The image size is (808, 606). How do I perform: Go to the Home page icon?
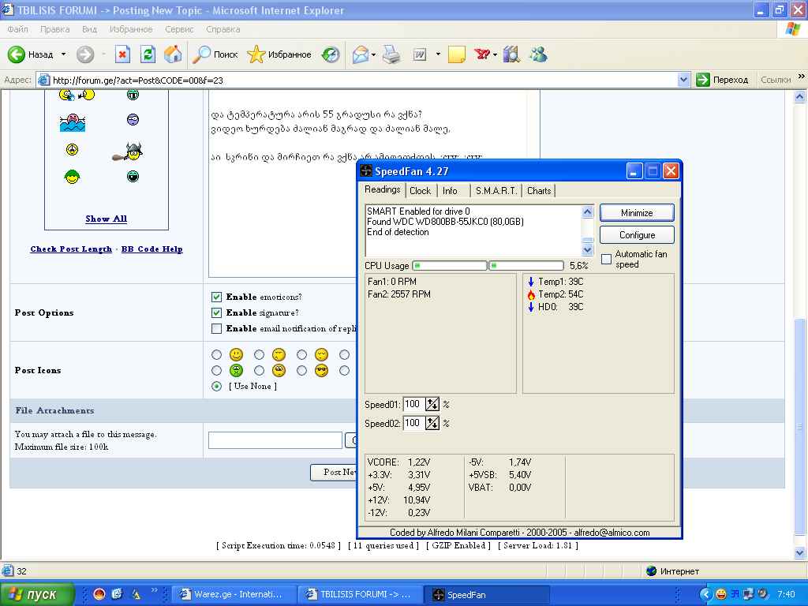click(x=173, y=54)
